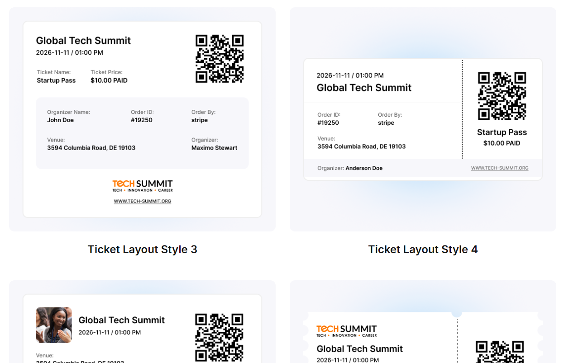The image size is (564, 363).
Task: Click Tech Summit logo on bottom-right ticket
Action: (x=347, y=331)
